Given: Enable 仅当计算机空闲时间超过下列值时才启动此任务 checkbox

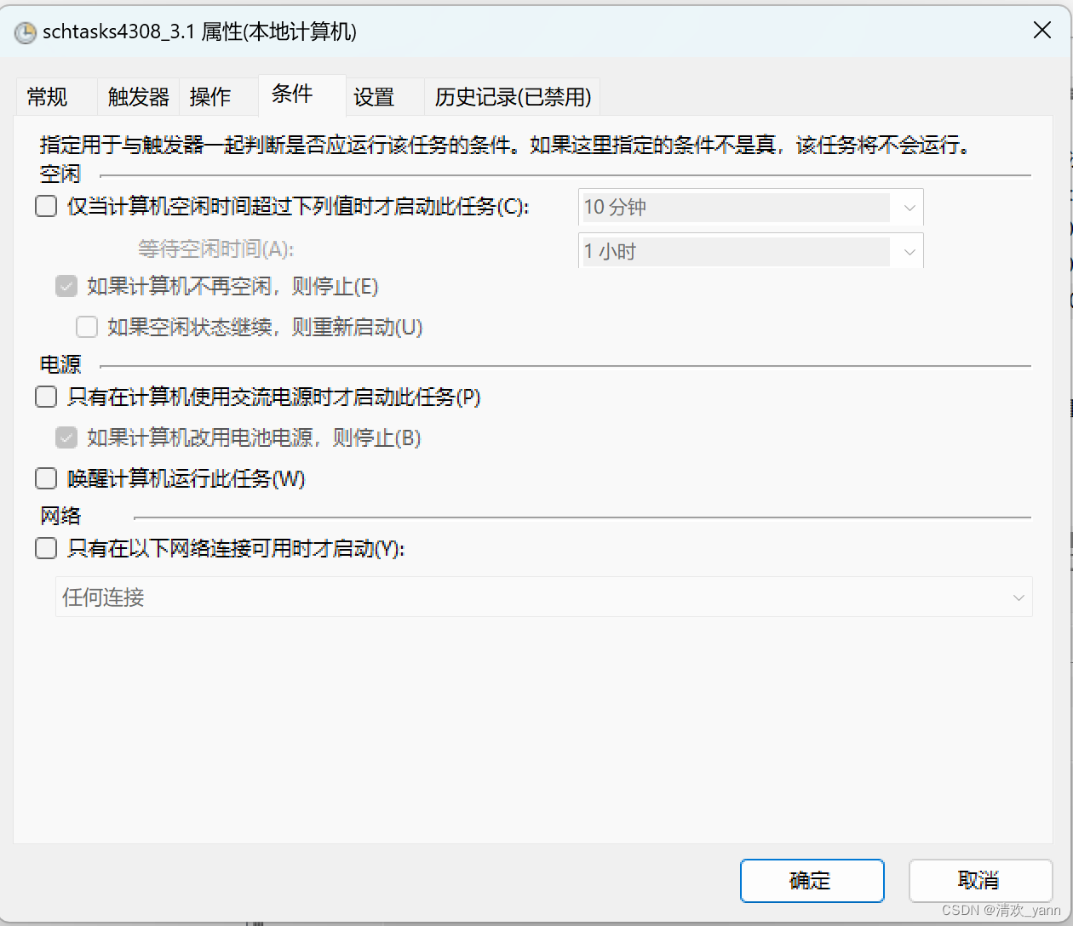Looking at the screenshot, I should click(46, 206).
